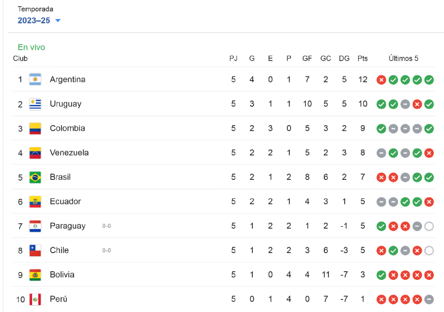Click Bolivia's flag icon
444x312 pixels.
[35, 275]
